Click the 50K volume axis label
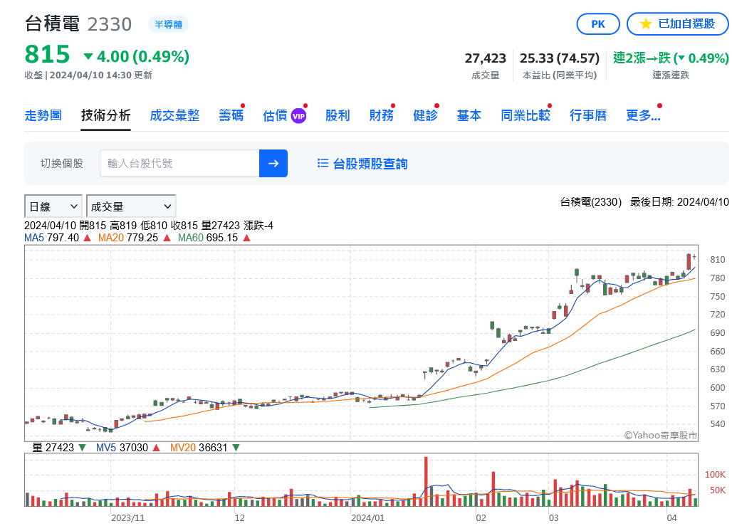Image resolution: width=732 pixels, height=526 pixels. [x=718, y=490]
